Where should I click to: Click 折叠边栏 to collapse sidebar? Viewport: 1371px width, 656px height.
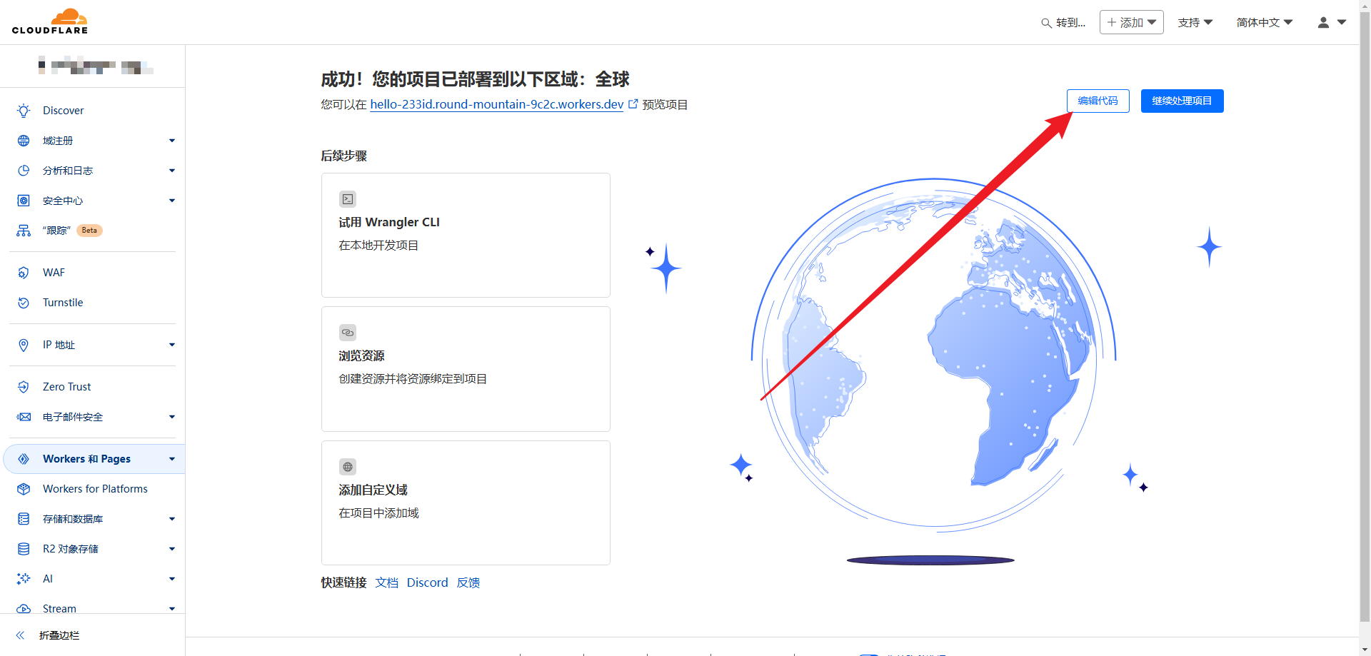point(59,635)
